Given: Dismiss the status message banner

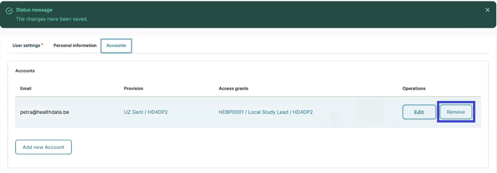Looking at the screenshot, I should [x=487, y=10].
